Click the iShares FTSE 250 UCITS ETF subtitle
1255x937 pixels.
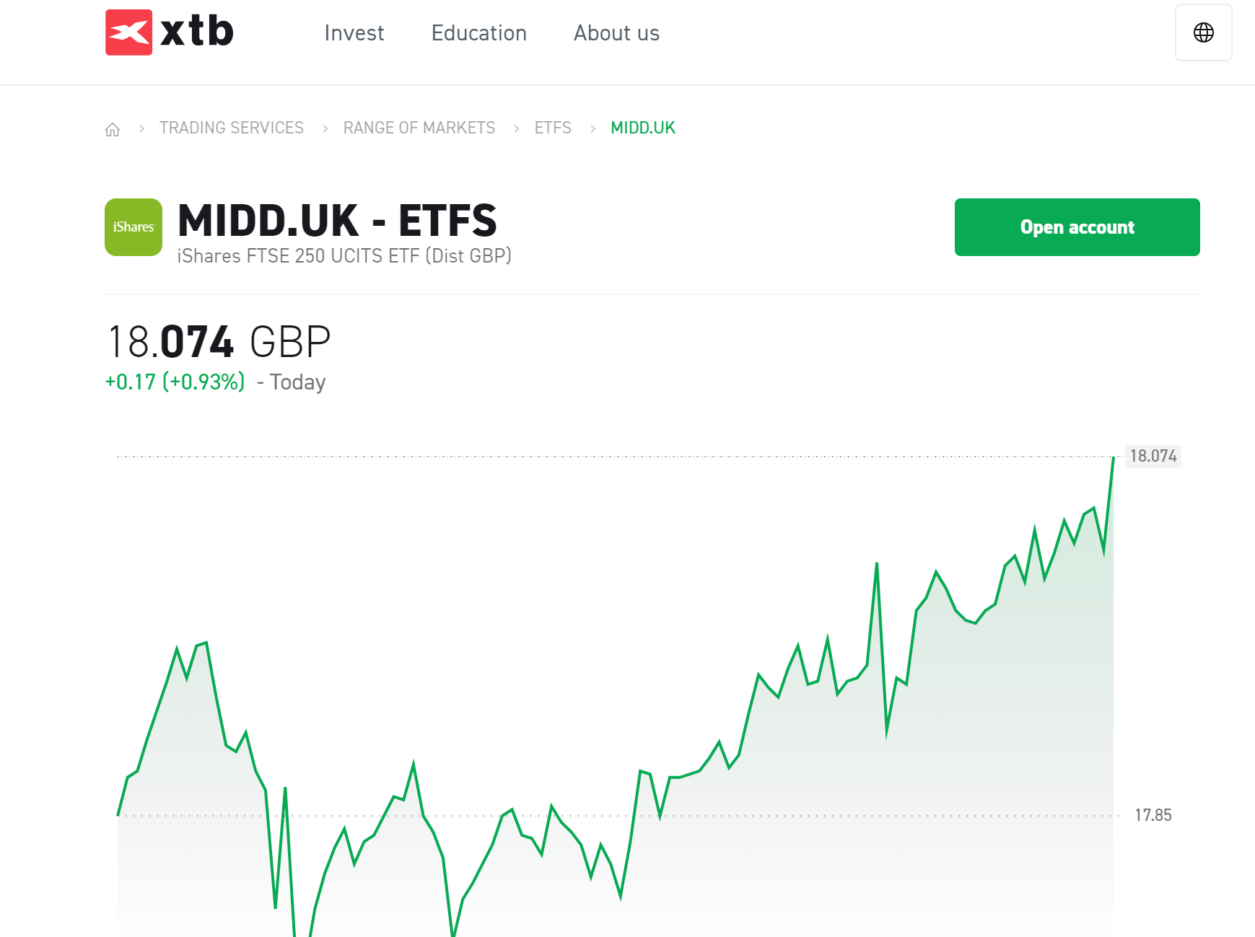pyautogui.click(x=344, y=256)
